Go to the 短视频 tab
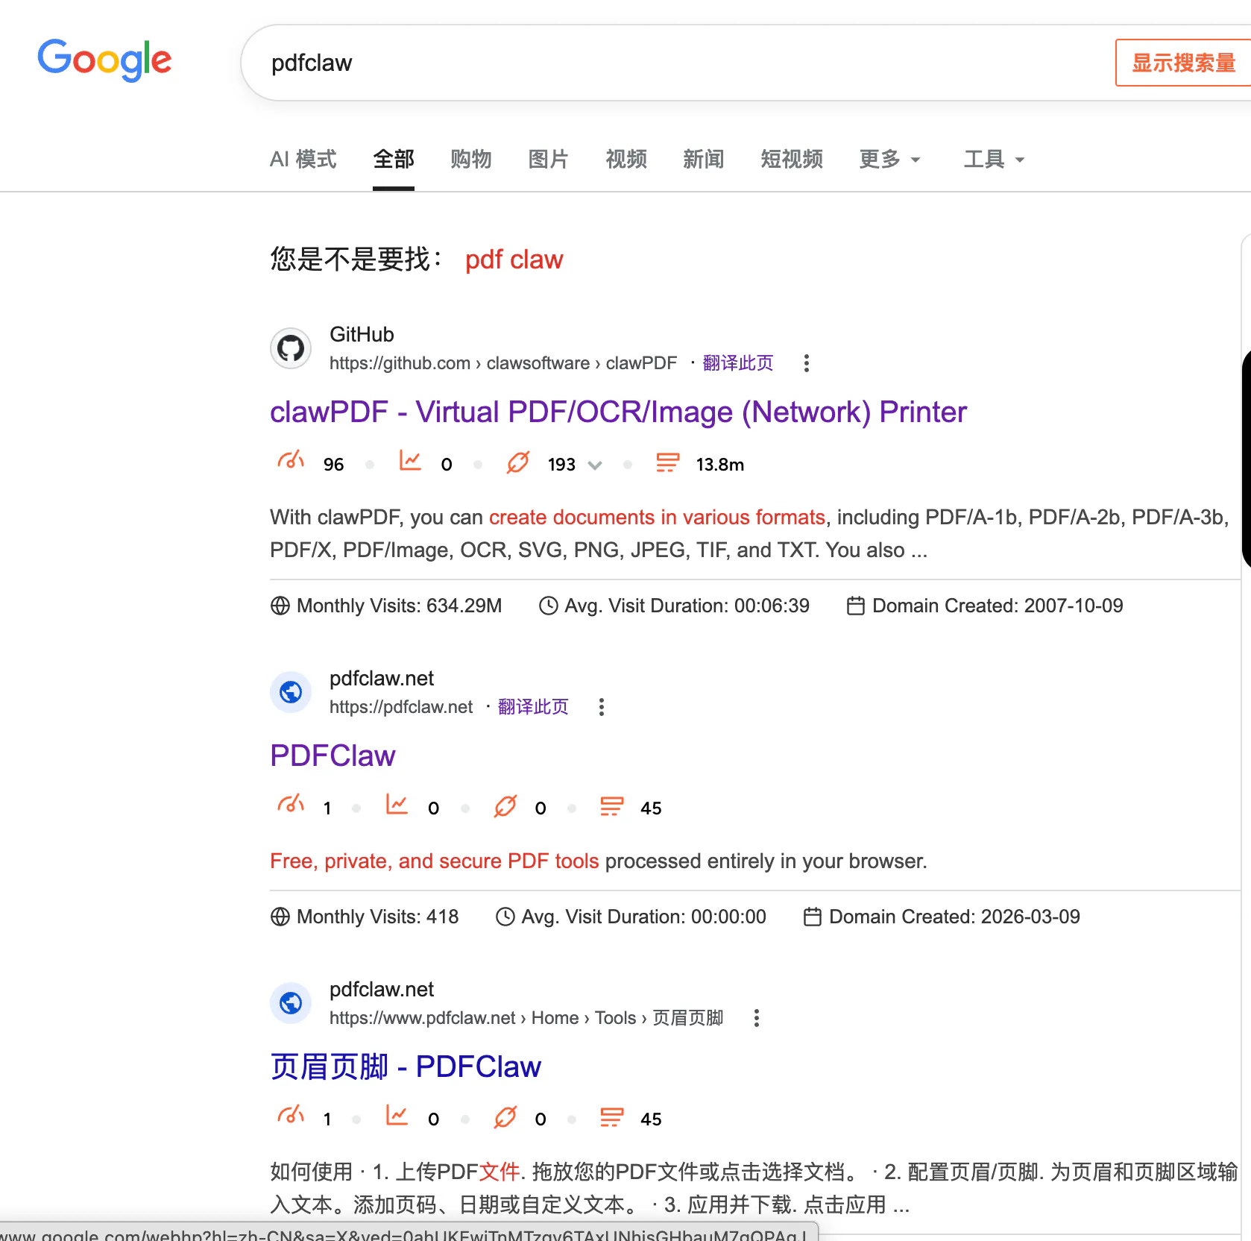This screenshot has width=1251, height=1241. click(x=792, y=159)
